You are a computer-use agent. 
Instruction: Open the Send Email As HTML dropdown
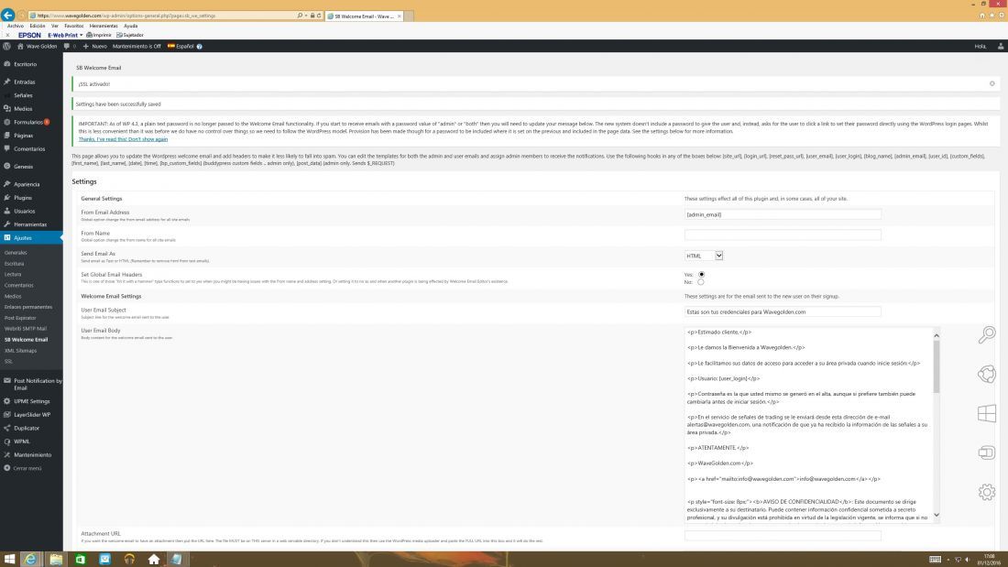point(704,256)
